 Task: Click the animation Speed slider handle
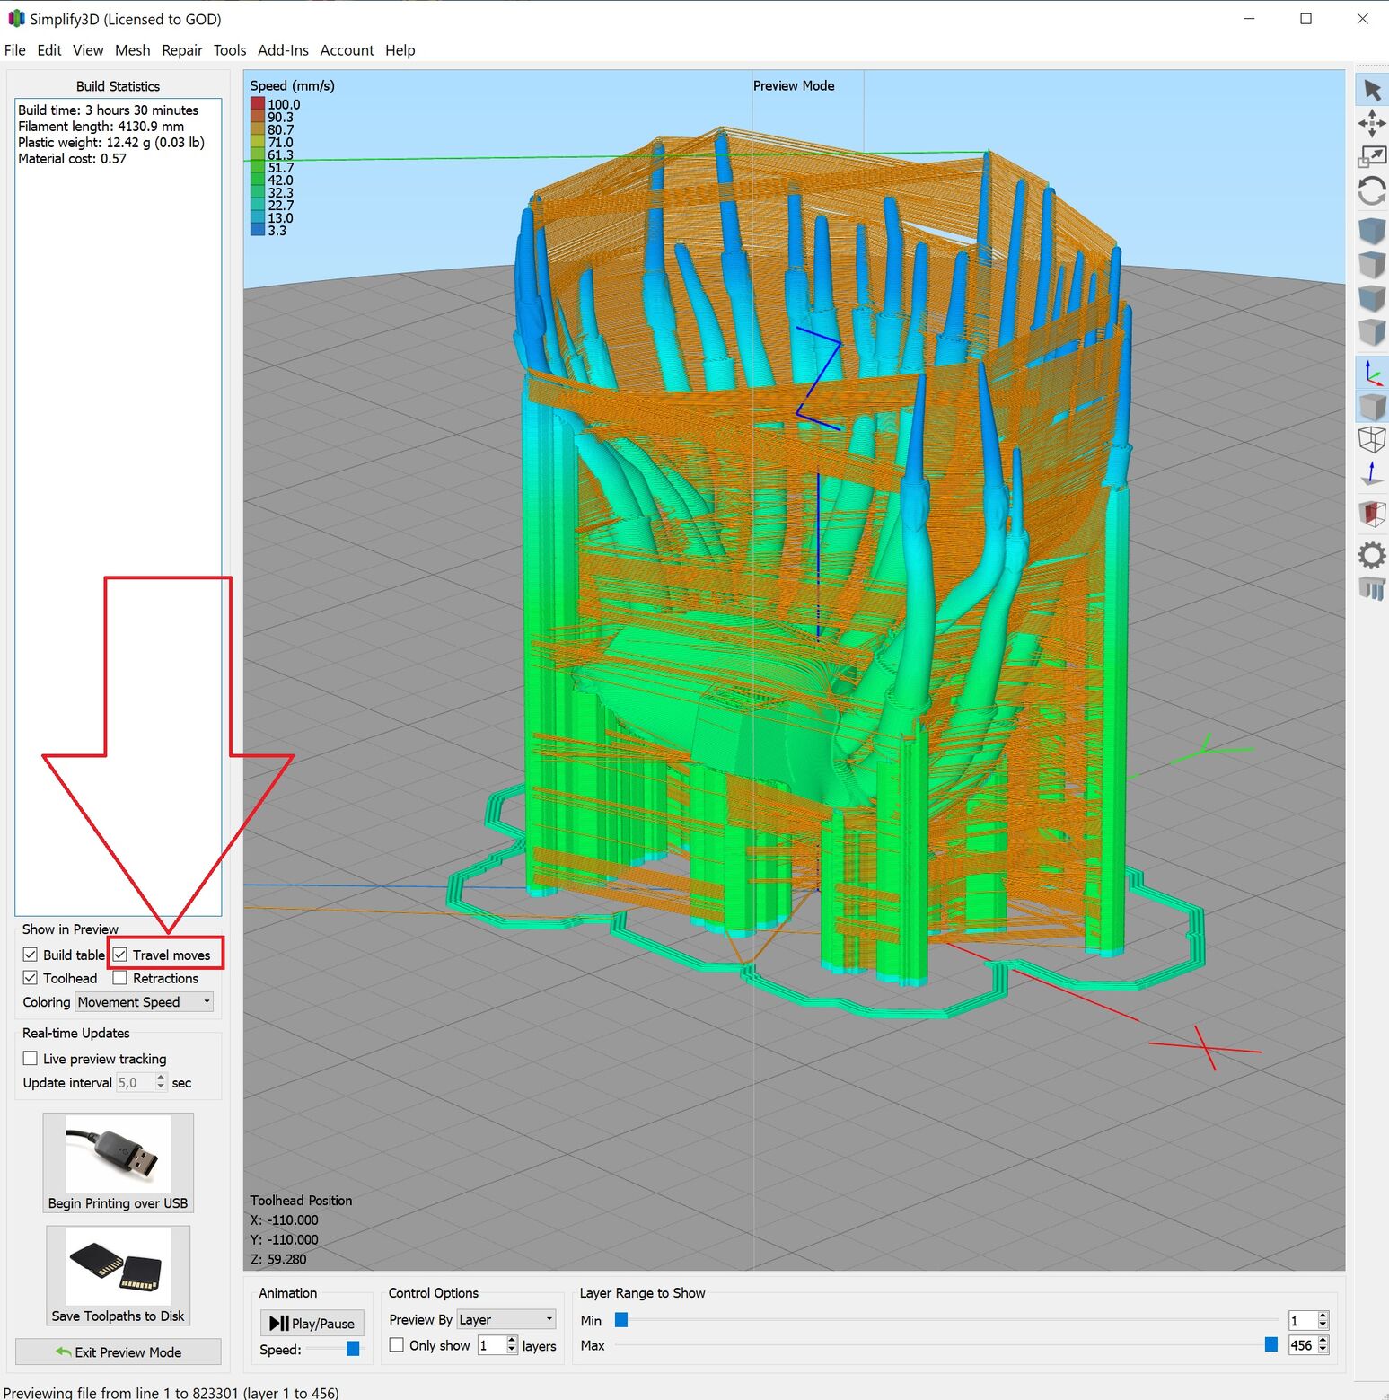[353, 1349]
